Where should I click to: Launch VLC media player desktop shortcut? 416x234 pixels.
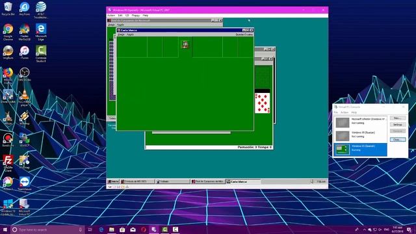coord(25,98)
